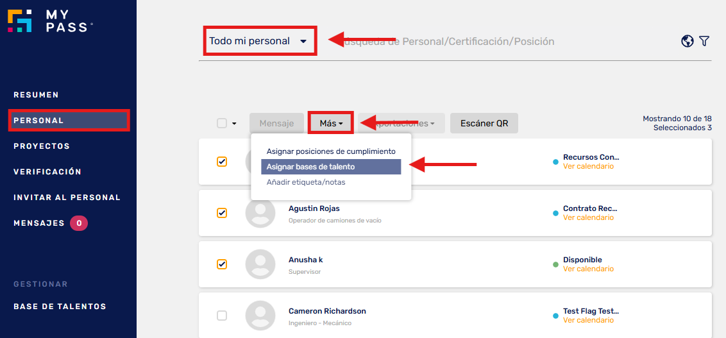Select Asignar posiciones de cumplimiento
The image size is (726, 338).
click(331, 151)
